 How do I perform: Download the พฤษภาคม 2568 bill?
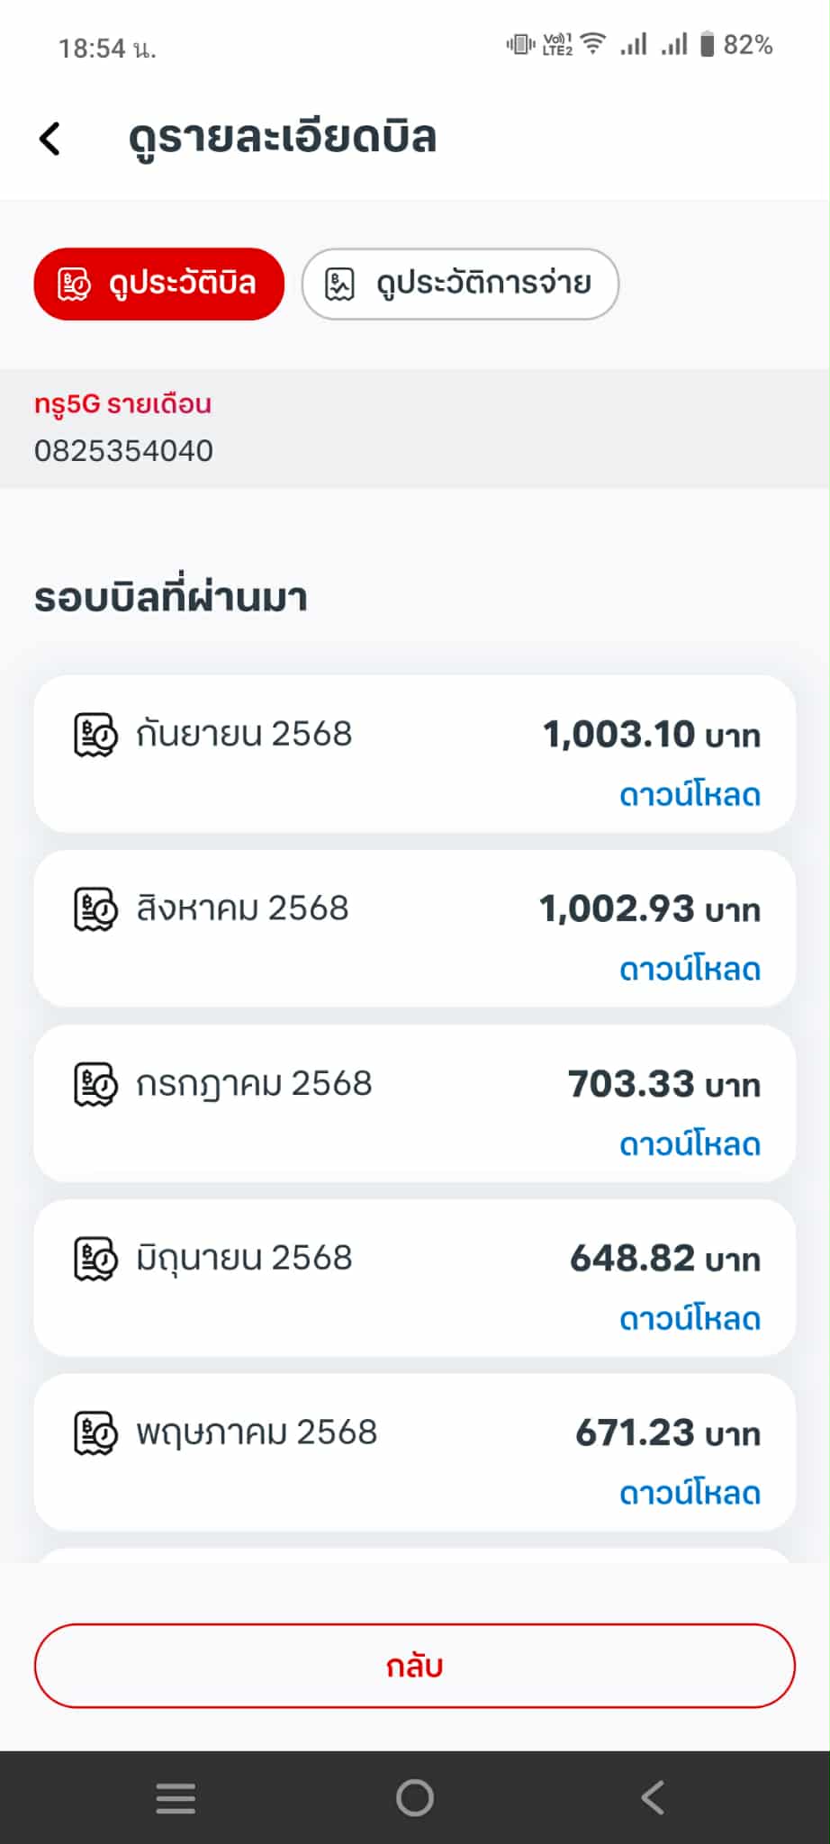pos(690,1494)
